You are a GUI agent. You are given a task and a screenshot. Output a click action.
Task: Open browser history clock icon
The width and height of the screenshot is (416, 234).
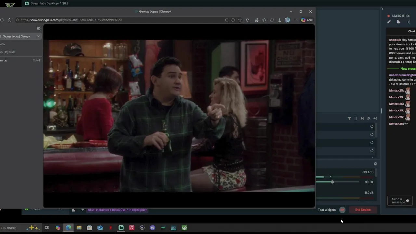click(272, 20)
